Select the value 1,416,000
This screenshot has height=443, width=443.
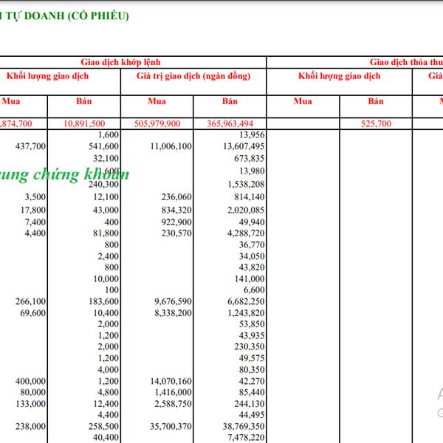(x=173, y=393)
